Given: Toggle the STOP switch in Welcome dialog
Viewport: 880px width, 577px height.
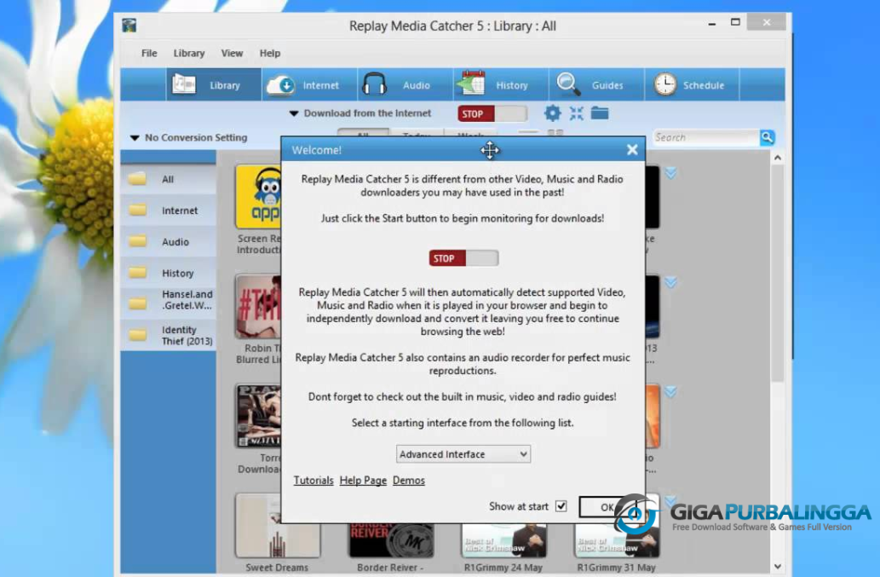Looking at the screenshot, I should coord(463,258).
